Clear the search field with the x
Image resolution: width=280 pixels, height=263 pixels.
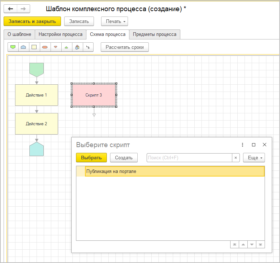click(x=236, y=158)
